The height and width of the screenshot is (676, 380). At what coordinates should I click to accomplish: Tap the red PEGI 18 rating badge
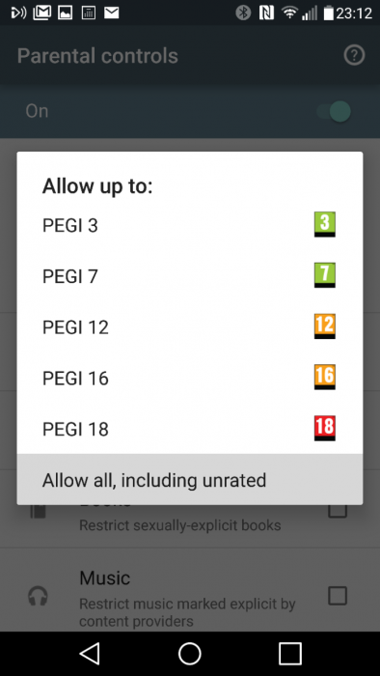324,428
